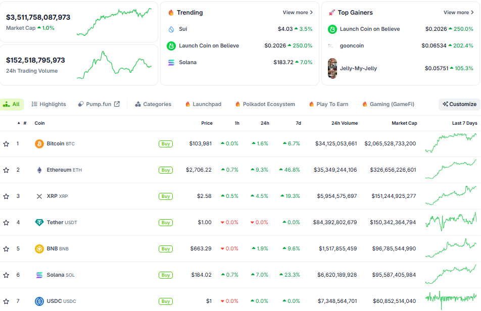Click the Top Gainers rocket icon
This screenshot has width=481, height=311.
pos(331,13)
